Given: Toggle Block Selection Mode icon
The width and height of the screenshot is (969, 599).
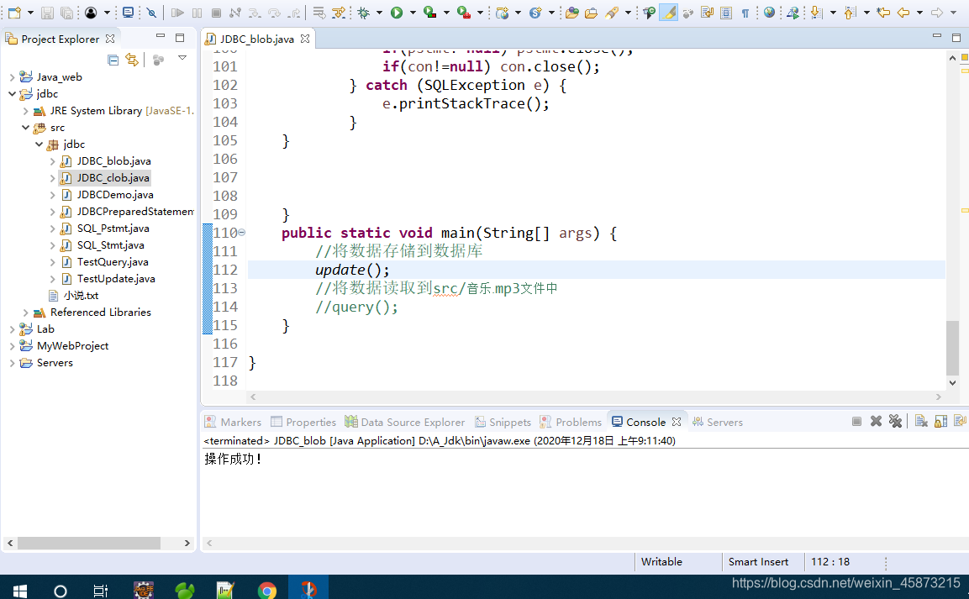Looking at the screenshot, I should tap(726, 13).
